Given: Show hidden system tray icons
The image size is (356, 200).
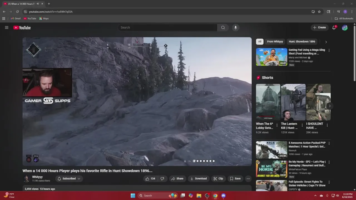Looking at the screenshot, I should 315,196.
